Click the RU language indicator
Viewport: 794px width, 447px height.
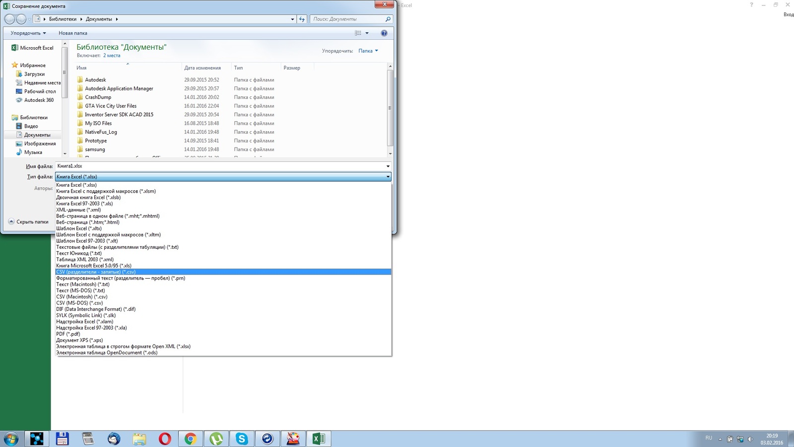coord(709,438)
